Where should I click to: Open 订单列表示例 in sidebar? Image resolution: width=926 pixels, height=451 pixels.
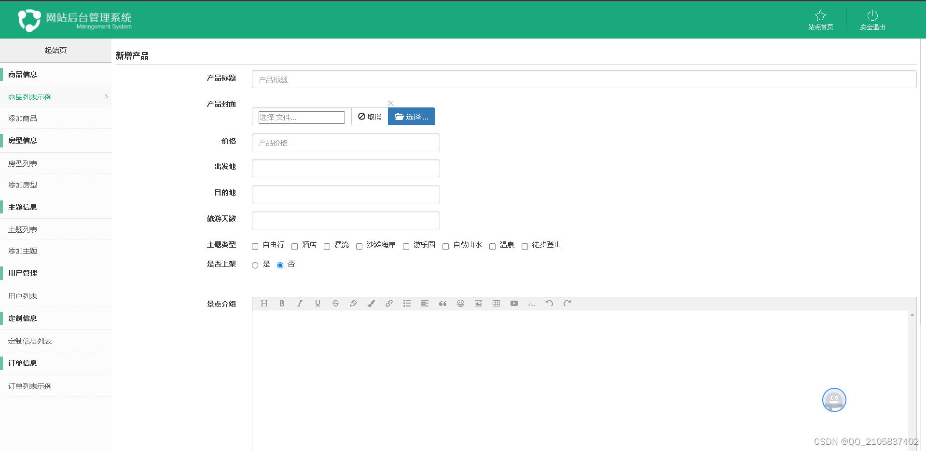pyautogui.click(x=55, y=386)
